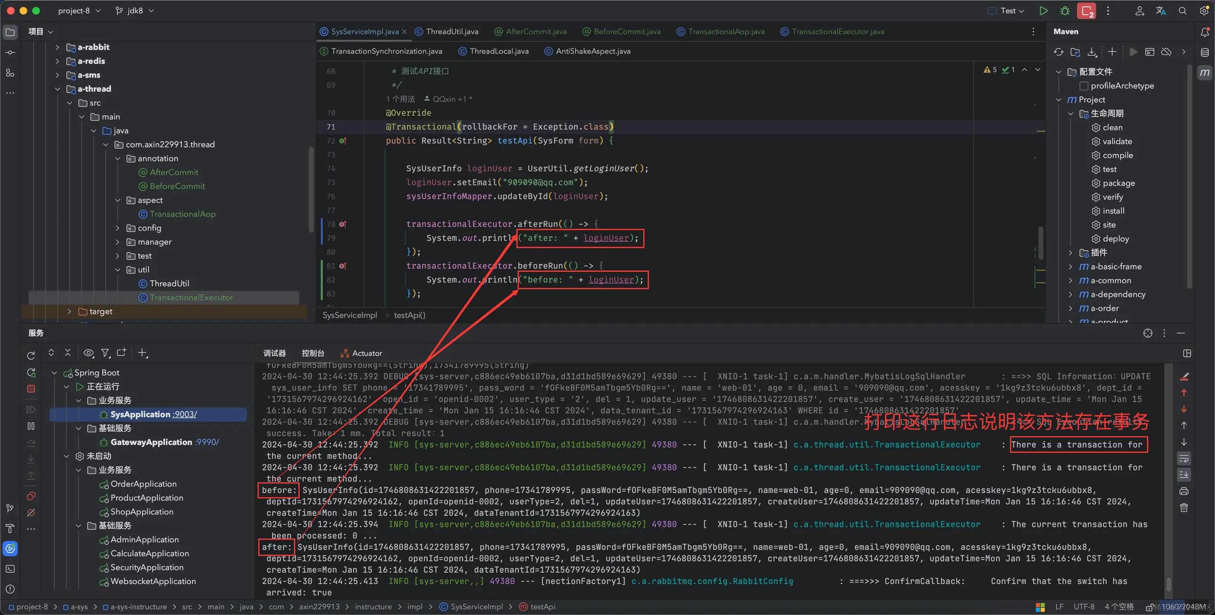Switch to the 控制台 tab
The width and height of the screenshot is (1215, 615).
[x=313, y=353]
